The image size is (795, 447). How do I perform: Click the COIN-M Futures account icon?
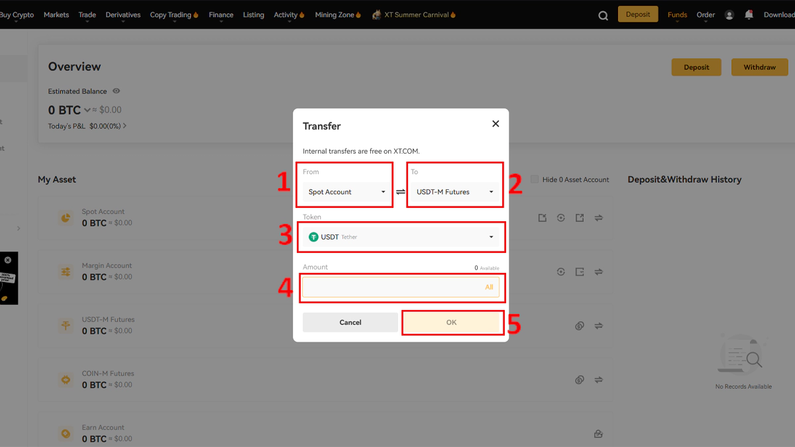pyautogui.click(x=66, y=380)
